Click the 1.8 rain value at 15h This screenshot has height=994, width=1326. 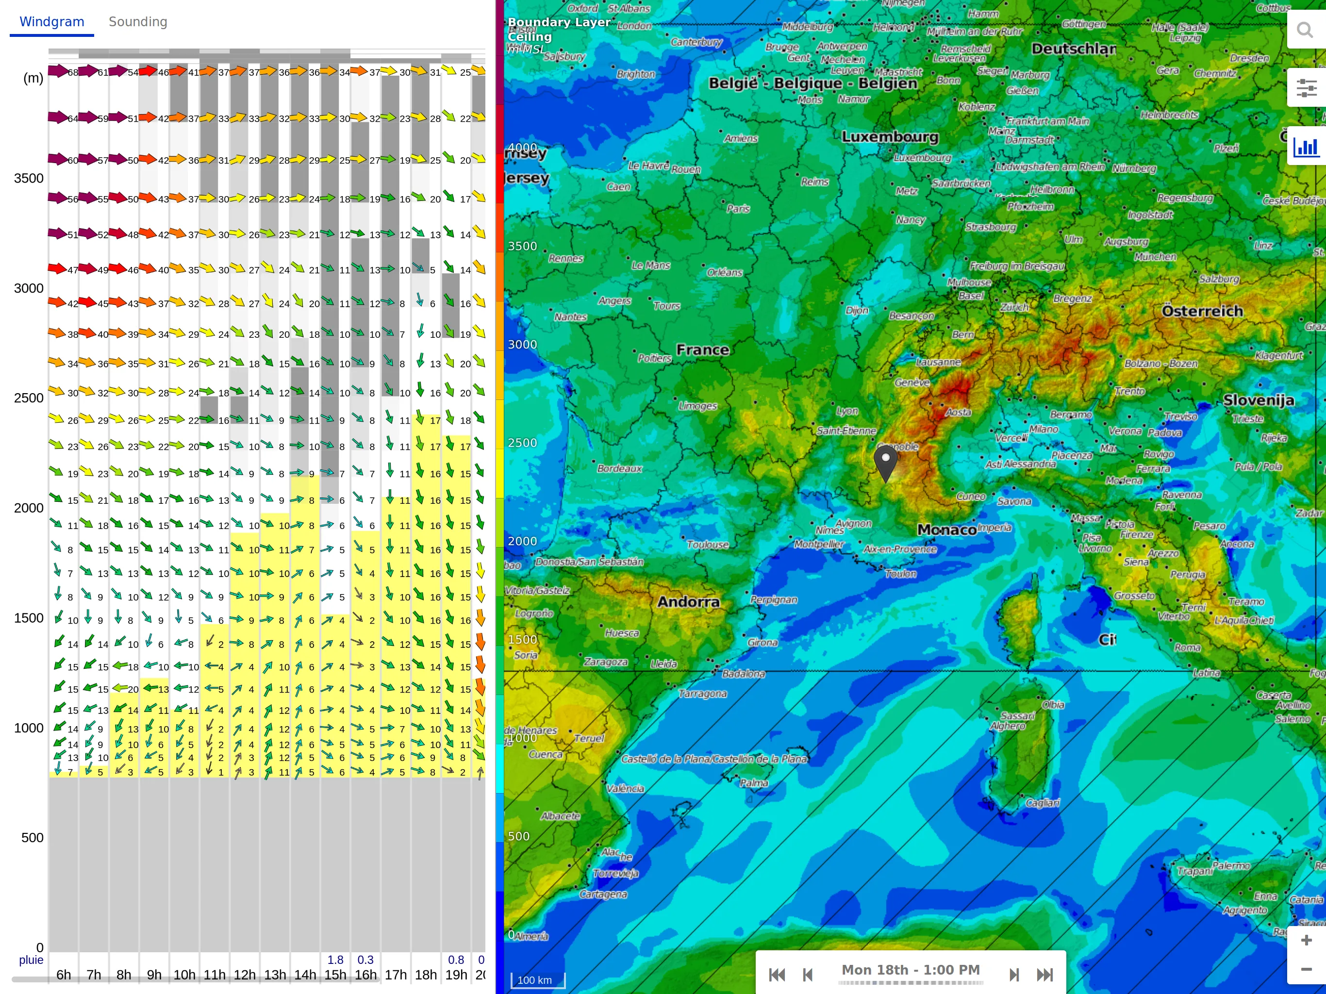tap(335, 960)
